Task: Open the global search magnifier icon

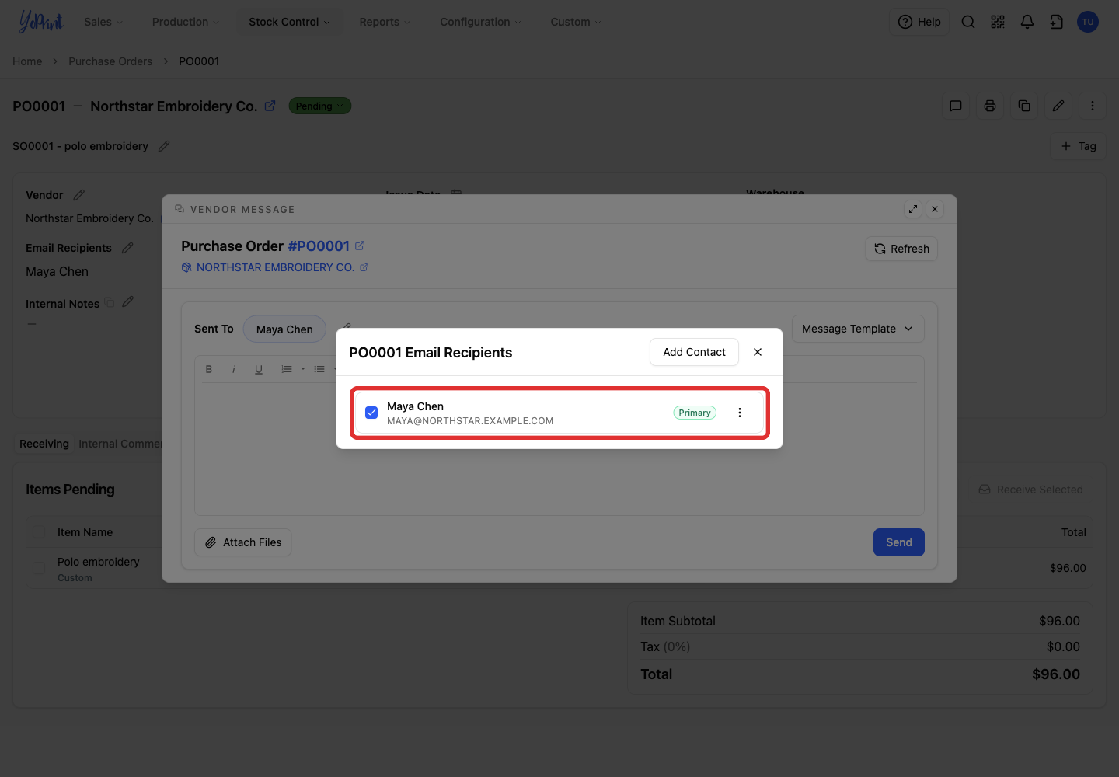Action: [968, 22]
